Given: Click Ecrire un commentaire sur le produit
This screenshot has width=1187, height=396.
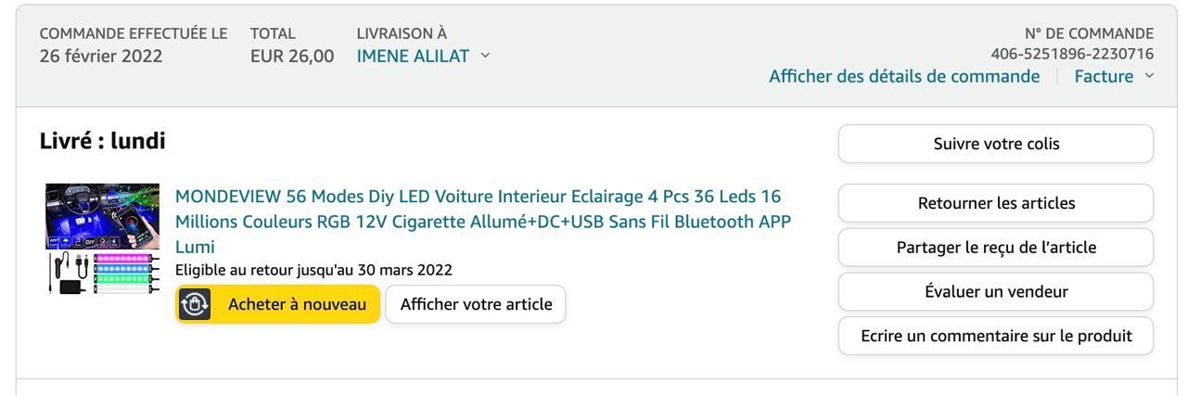Looking at the screenshot, I should pyautogui.click(x=995, y=336).
